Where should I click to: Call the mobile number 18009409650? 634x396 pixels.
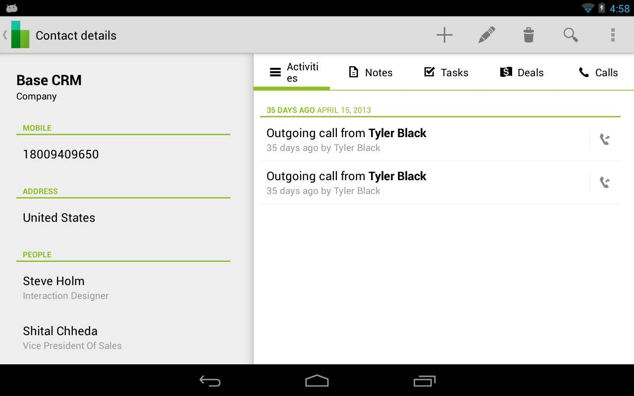click(60, 154)
